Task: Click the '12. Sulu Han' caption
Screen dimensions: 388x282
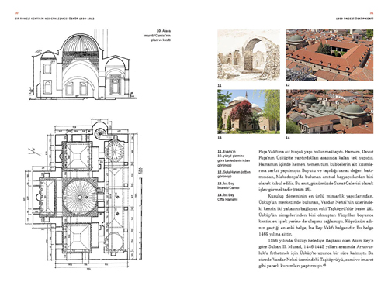Action: [x=234, y=174]
